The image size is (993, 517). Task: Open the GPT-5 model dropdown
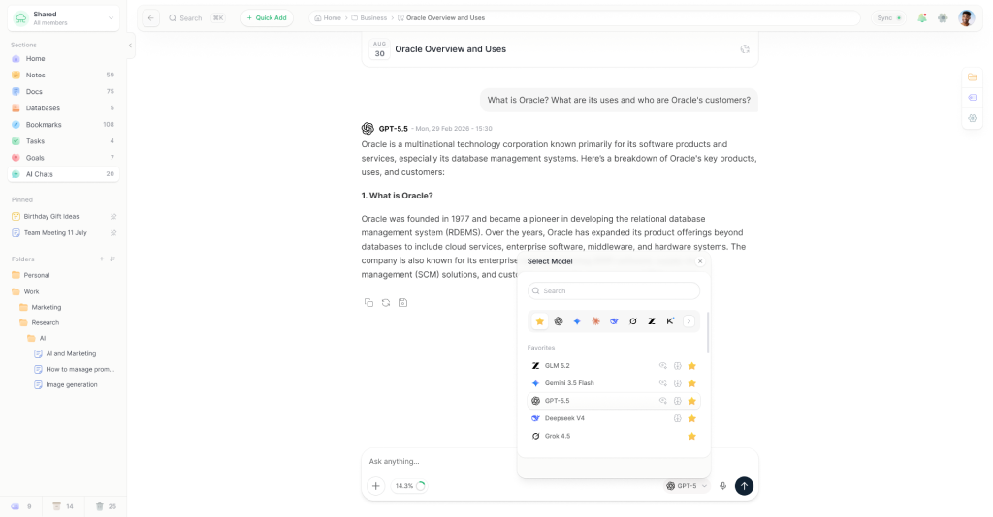click(x=687, y=486)
